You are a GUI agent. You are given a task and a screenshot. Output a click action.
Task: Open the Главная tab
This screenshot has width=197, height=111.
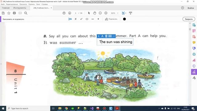[6, 8]
